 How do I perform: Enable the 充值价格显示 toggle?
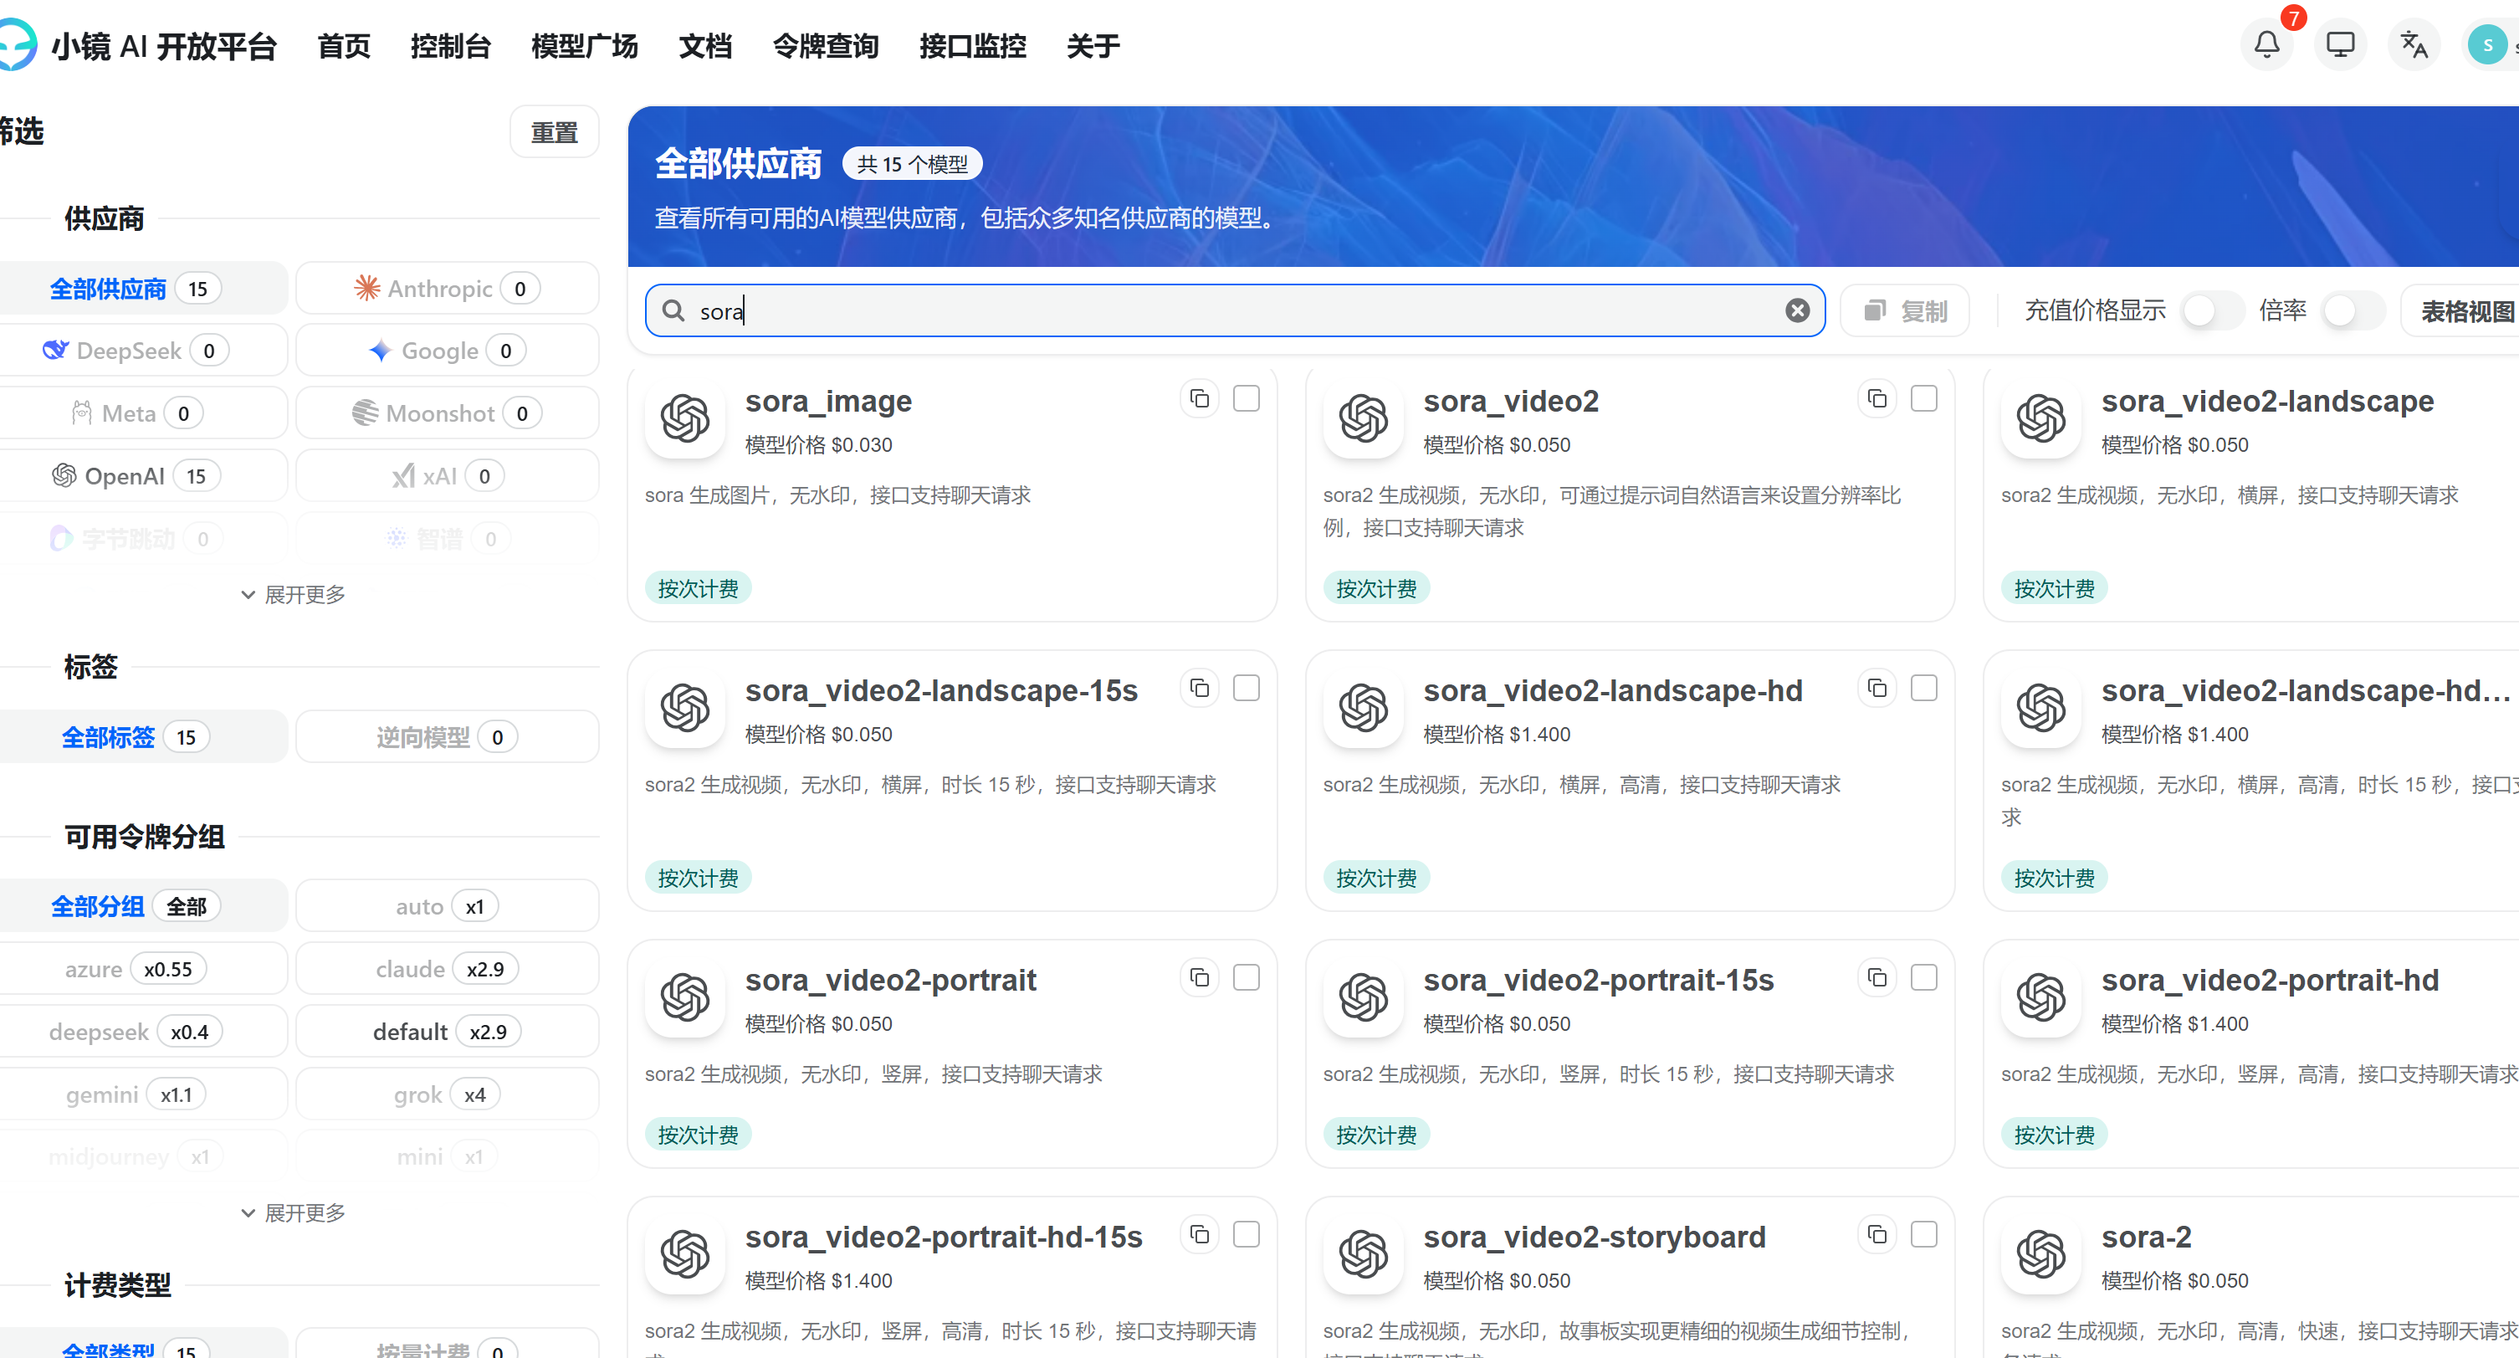pyautogui.click(x=2212, y=310)
